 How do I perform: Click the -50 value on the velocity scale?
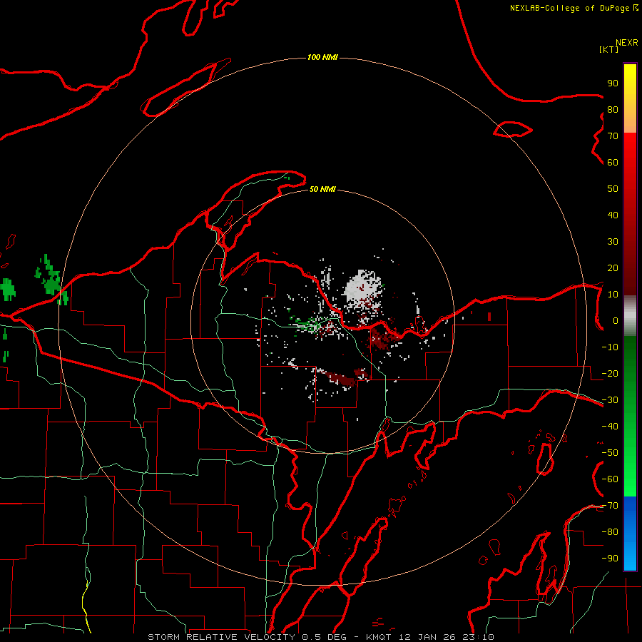tap(610, 453)
